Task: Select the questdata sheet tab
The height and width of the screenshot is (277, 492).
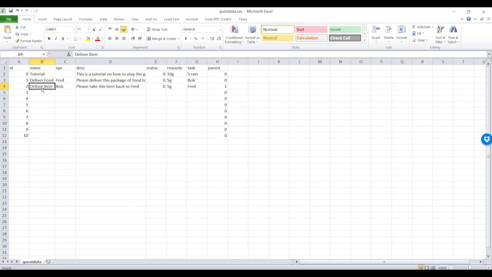Action: click(x=32, y=262)
